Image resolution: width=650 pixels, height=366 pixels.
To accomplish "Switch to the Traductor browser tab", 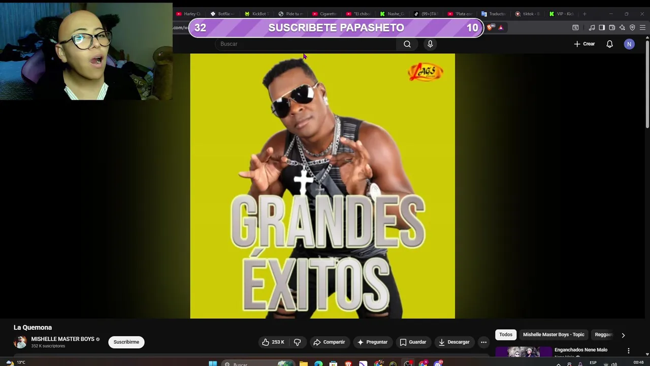I will [x=494, y=14].
